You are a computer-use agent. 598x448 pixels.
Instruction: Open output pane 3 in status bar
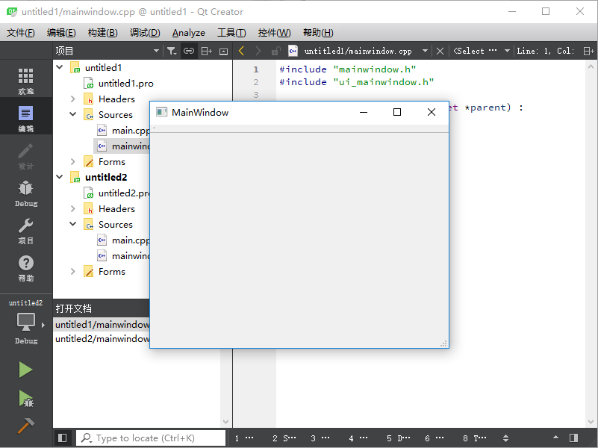click(x=320, y=438)
